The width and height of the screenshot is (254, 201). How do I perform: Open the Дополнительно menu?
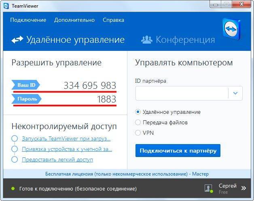(74, 20)
